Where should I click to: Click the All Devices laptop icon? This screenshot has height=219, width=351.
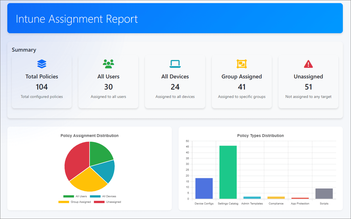tap(175, 64)
